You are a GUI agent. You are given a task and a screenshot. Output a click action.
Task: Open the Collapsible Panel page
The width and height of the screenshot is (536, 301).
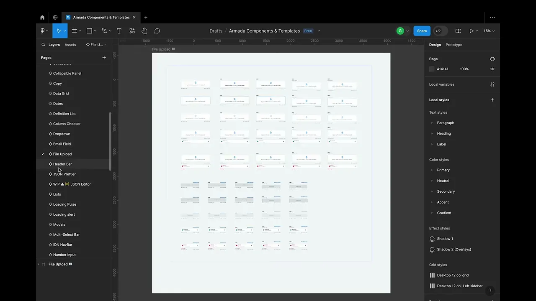[67, 73]
